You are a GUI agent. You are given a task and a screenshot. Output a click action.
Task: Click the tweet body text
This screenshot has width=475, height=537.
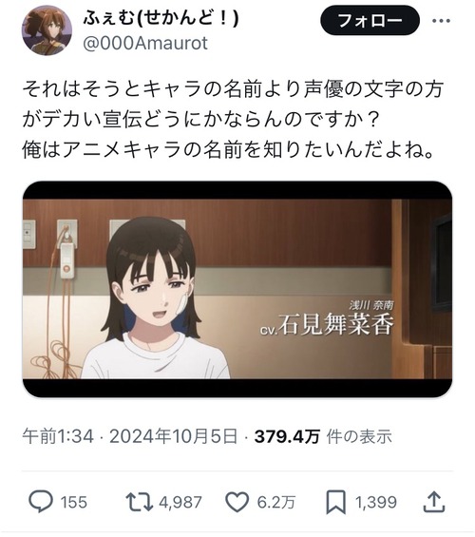(x=233, y=119)
